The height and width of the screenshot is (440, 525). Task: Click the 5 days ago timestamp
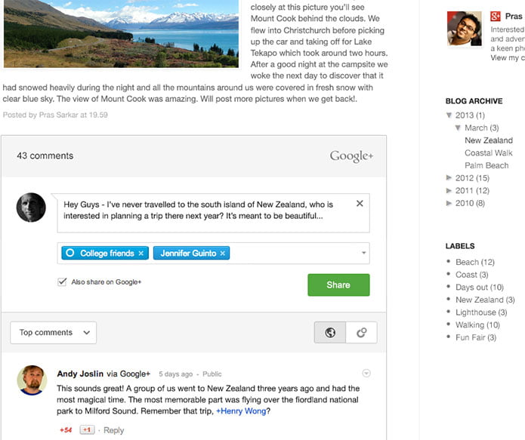[176, 374]
